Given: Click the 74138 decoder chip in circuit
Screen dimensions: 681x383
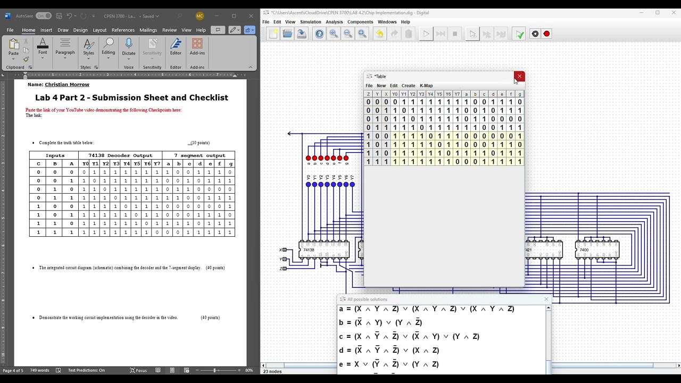Looking at the screenshot, I should [325, 250].
